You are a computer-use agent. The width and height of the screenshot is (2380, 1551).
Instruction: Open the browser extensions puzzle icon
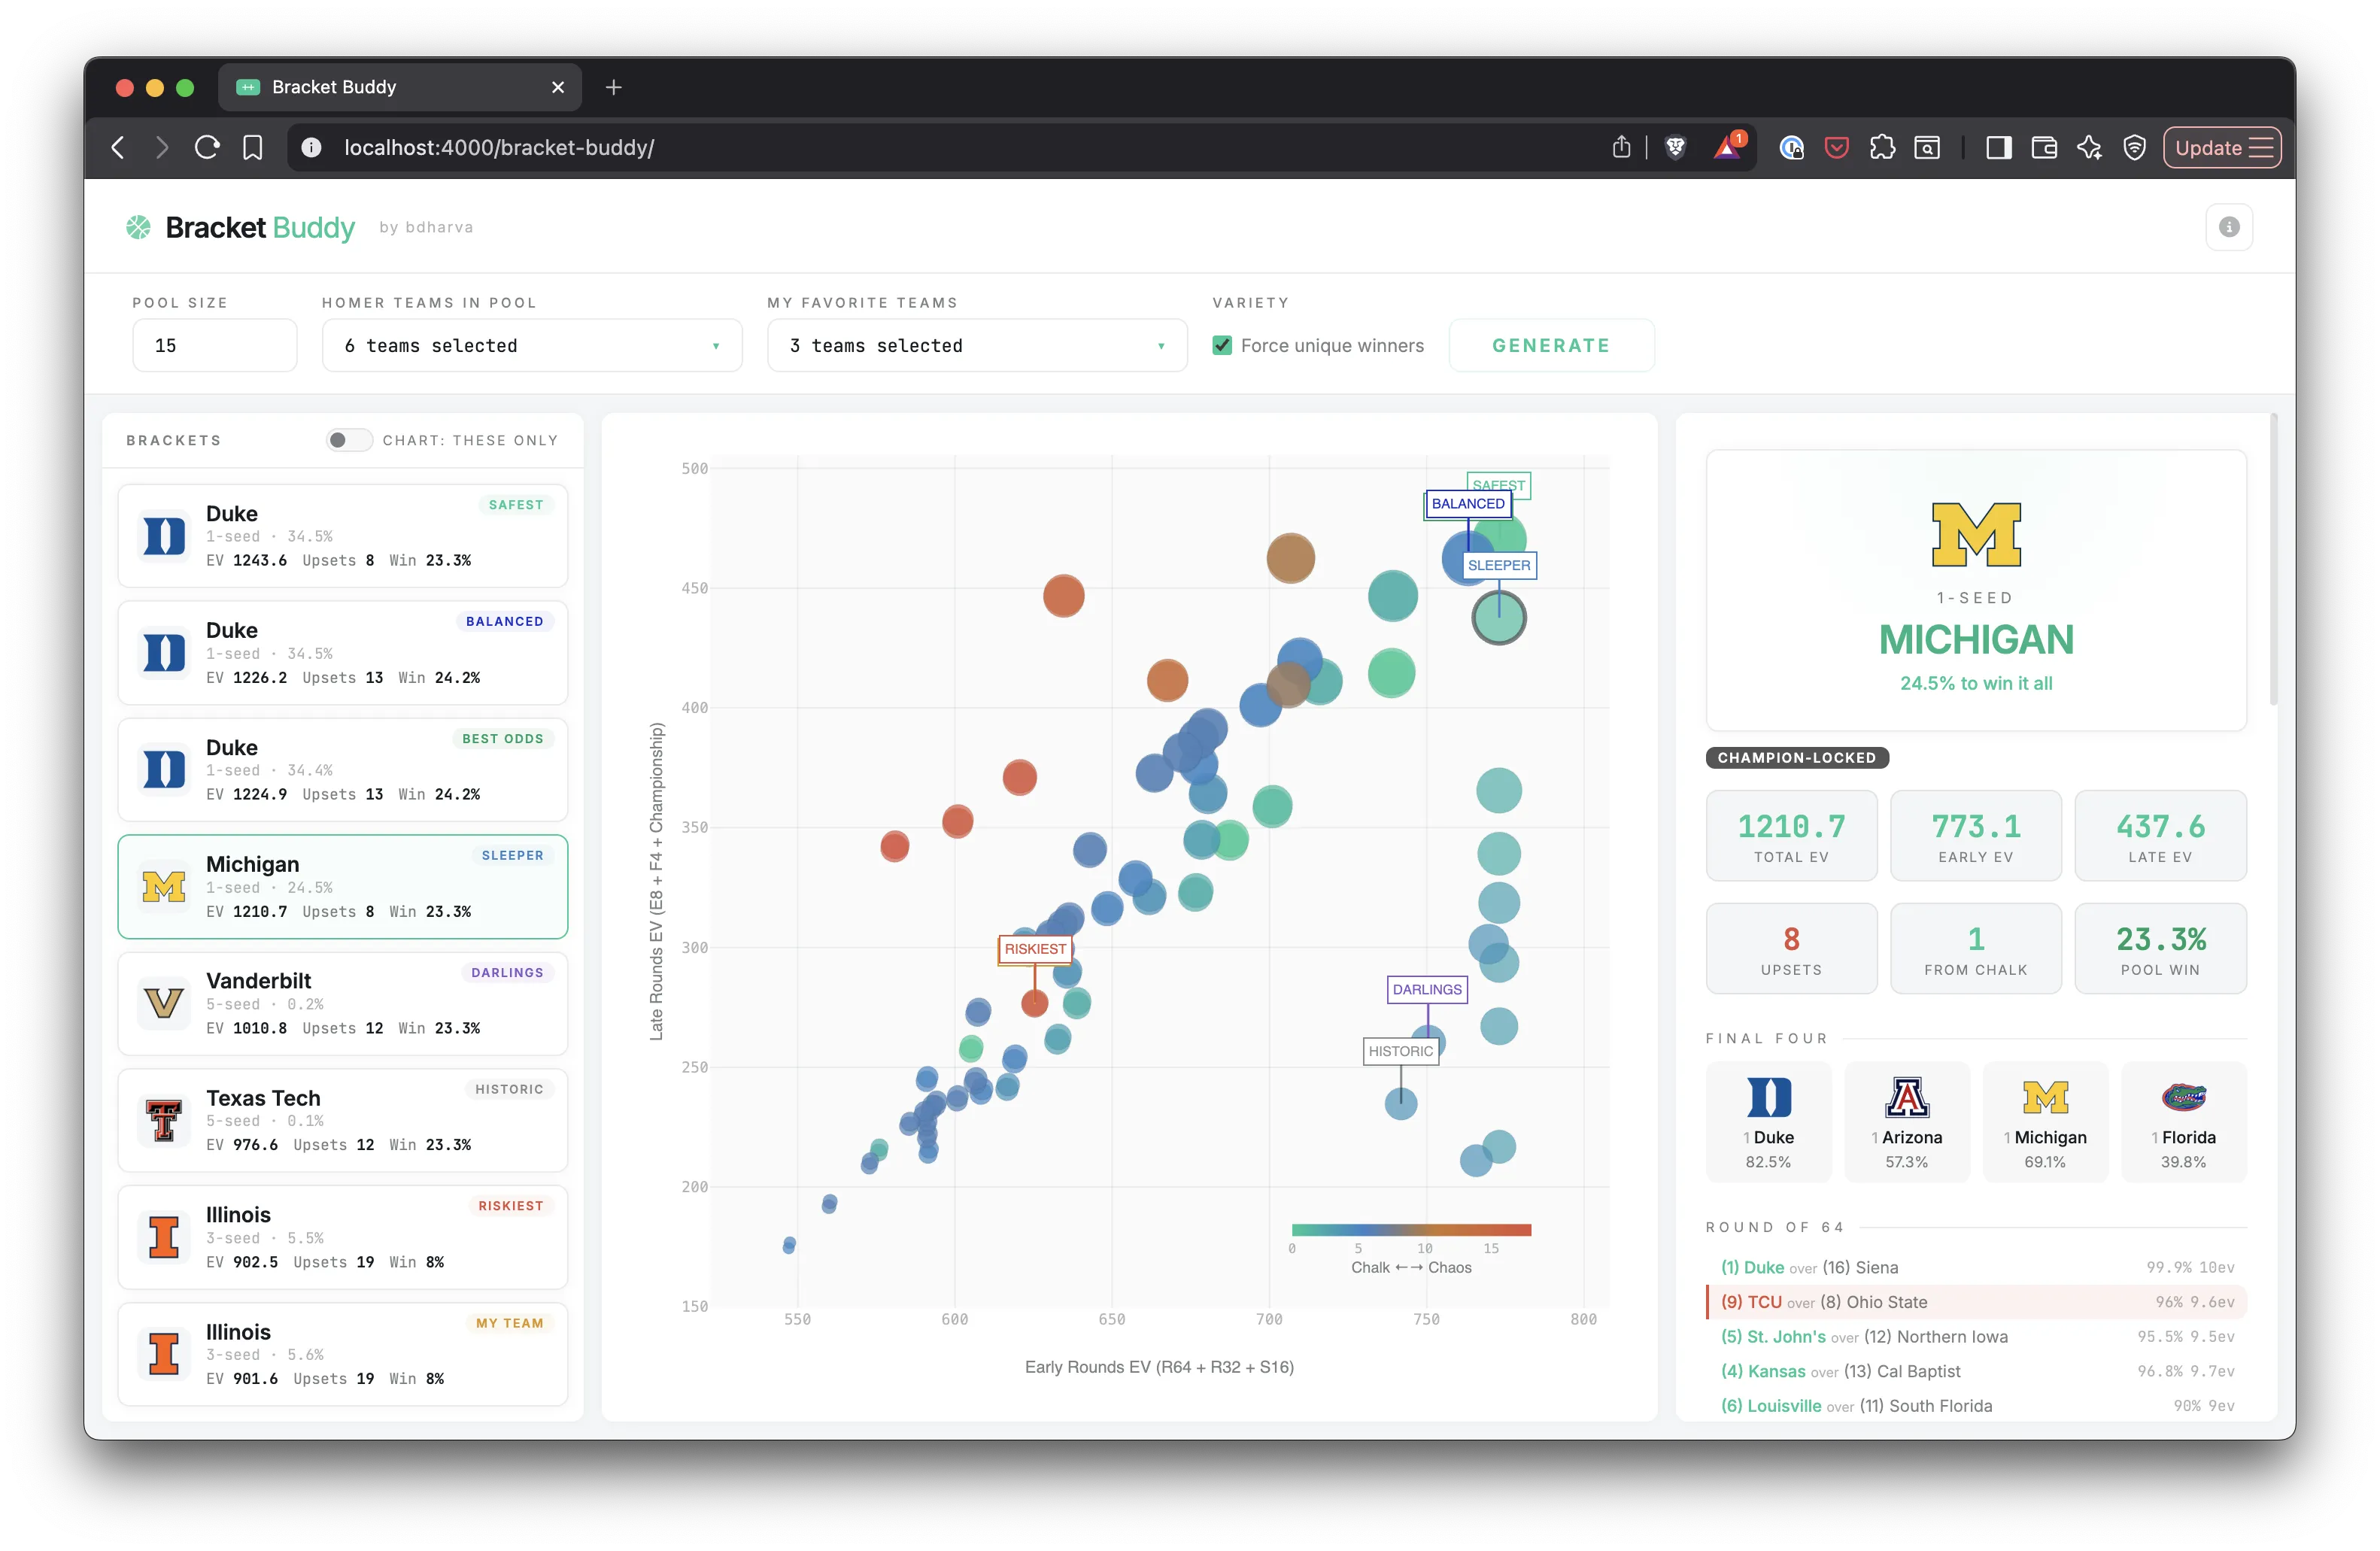click(x=1882, y=148)
